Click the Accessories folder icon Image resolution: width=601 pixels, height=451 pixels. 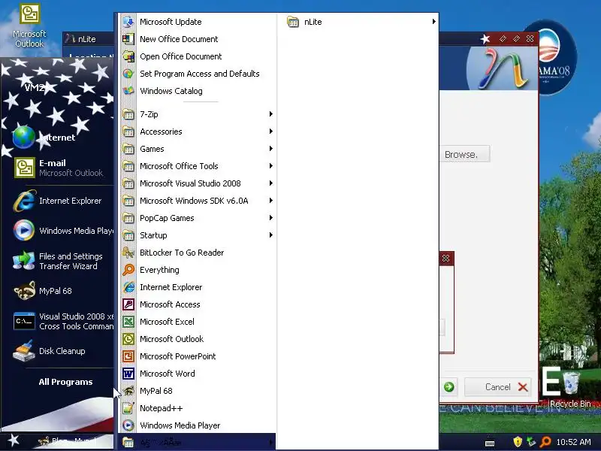[x=128, y=131]
